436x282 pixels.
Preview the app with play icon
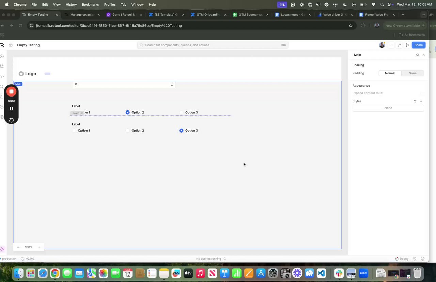coord(407,45)
